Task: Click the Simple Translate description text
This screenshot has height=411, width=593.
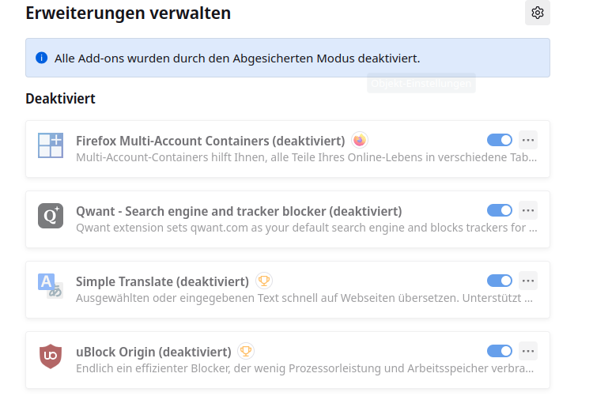Action: click(304, 298)
